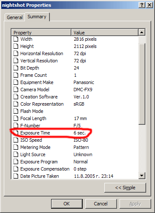Select the icon next to ISO Speed
Screen dimensions: 155x213
click(16, 140)
